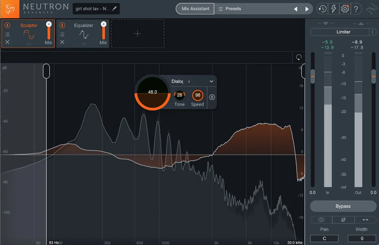Image resolution: width=379 pixels, height=245 pixels.
Task: Click the input gain fader
Action: pyautogui.click(x=313, y=76)
